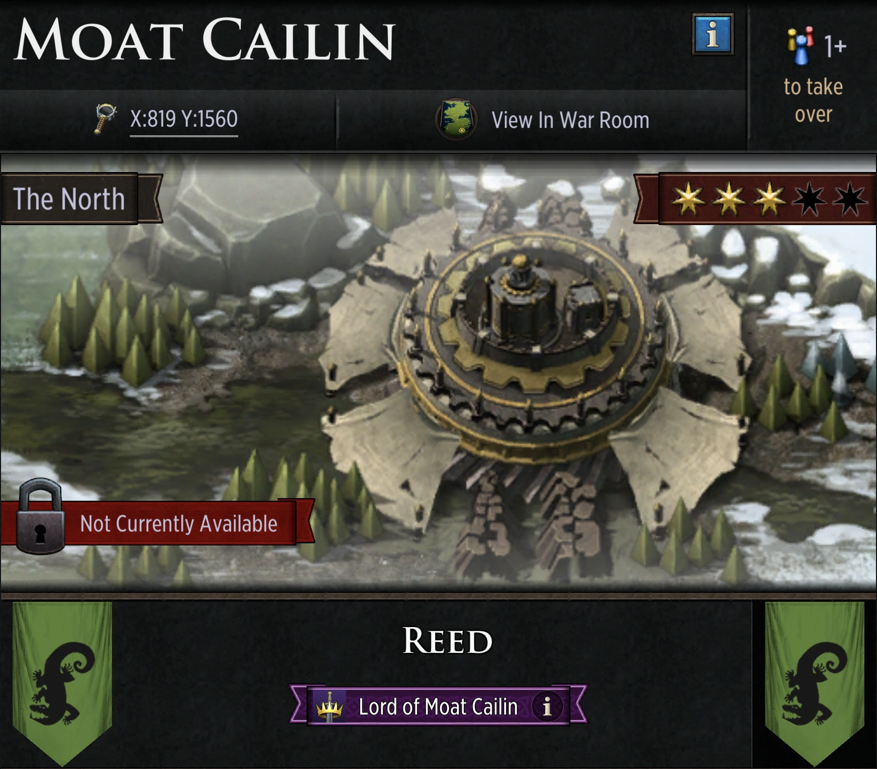Tap the magnifying glass coordinates icon
Image resolution: width=877 pixels, height=769 pixels.
[105, 118]
